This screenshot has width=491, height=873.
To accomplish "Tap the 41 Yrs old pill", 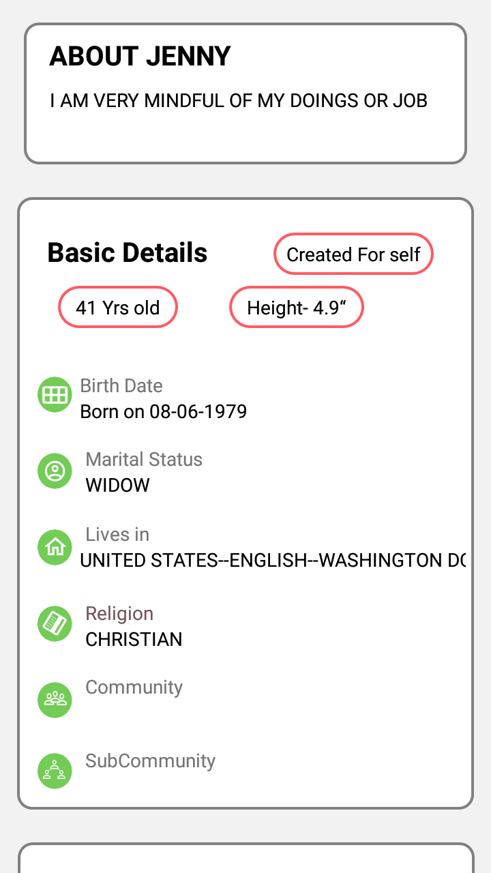I will pyautogui.click(x=117, y=308).
